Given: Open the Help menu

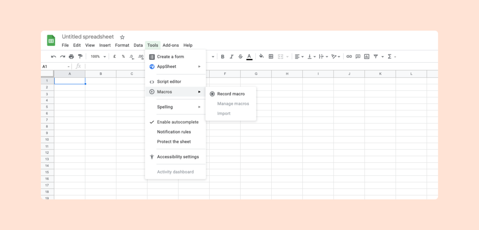Looking at the screenshot, I should point(188,45).
